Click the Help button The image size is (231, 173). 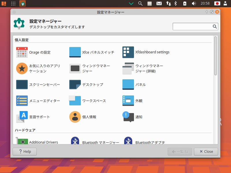[25, 151]
